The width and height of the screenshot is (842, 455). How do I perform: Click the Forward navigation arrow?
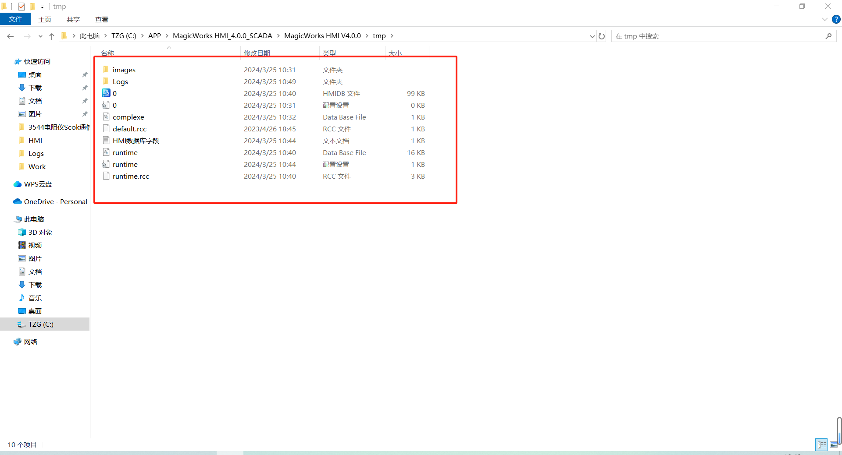pos(27,36)
